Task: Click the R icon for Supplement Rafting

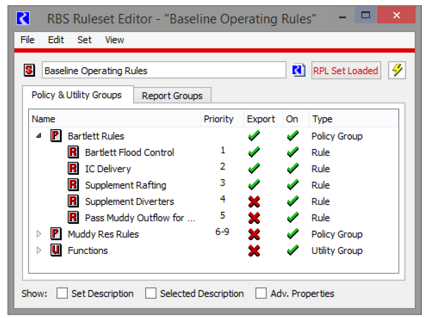Action: coord(73,185)
